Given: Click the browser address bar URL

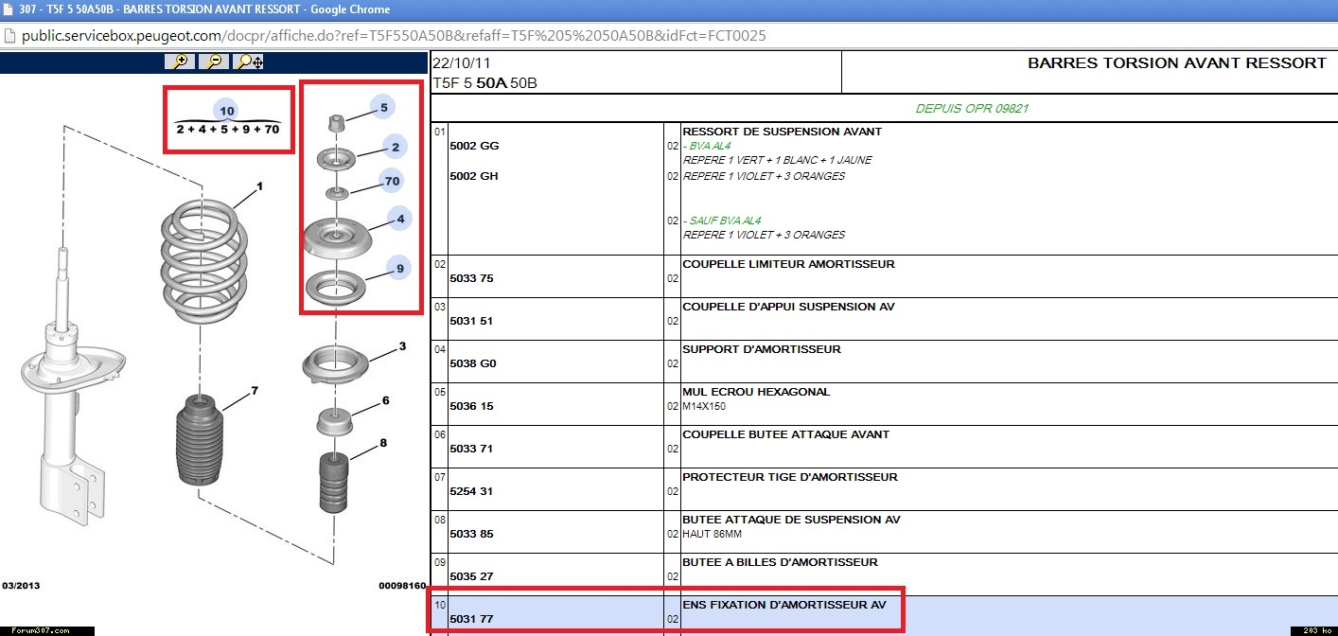Looking at the screenshot, I should [x=394, y=36].
